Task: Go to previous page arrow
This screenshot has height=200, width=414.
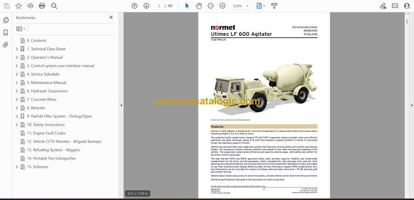Action: pyautogui.click(x=135, y=6)
